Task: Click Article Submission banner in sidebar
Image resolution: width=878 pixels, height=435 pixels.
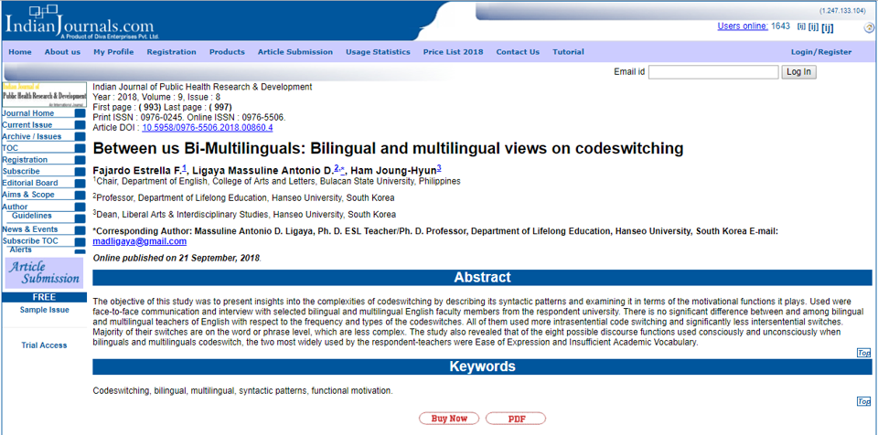Action: (x=44, y=272)
